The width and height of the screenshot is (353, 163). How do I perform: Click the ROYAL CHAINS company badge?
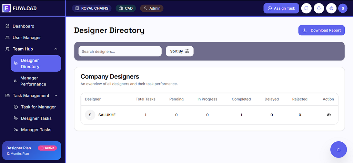tap(92, 8)
